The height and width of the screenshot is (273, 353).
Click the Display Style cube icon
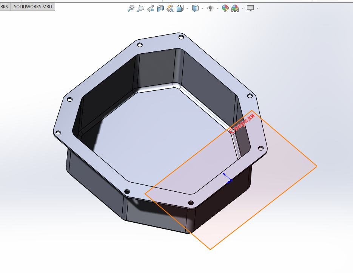(195, 8)
